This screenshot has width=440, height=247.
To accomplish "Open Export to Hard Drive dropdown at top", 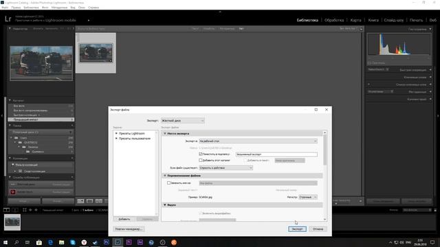I will click(182, 121).
